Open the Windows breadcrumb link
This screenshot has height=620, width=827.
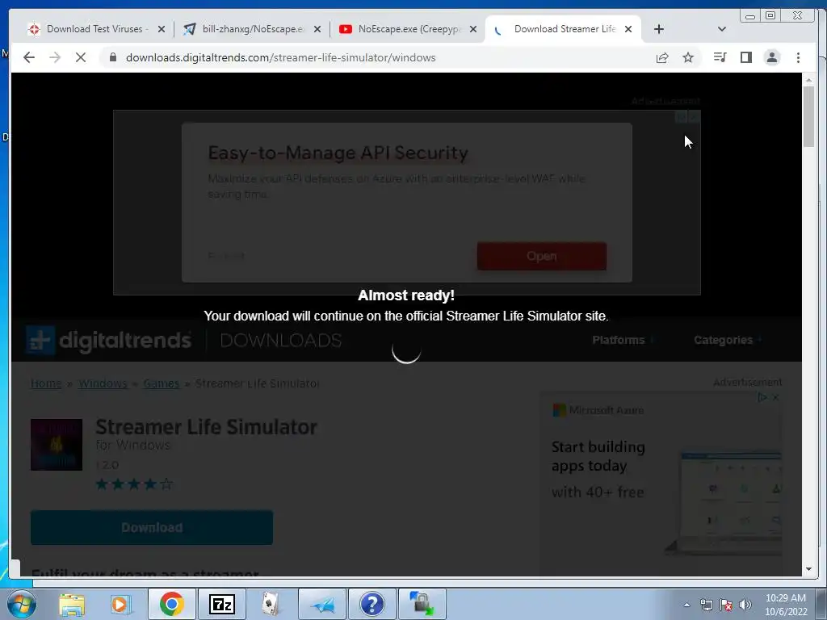(x=103, y=383)
